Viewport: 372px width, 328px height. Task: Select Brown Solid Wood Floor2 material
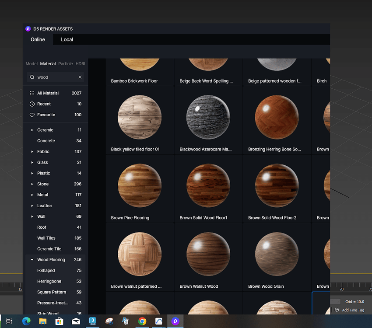click(277, 189)
